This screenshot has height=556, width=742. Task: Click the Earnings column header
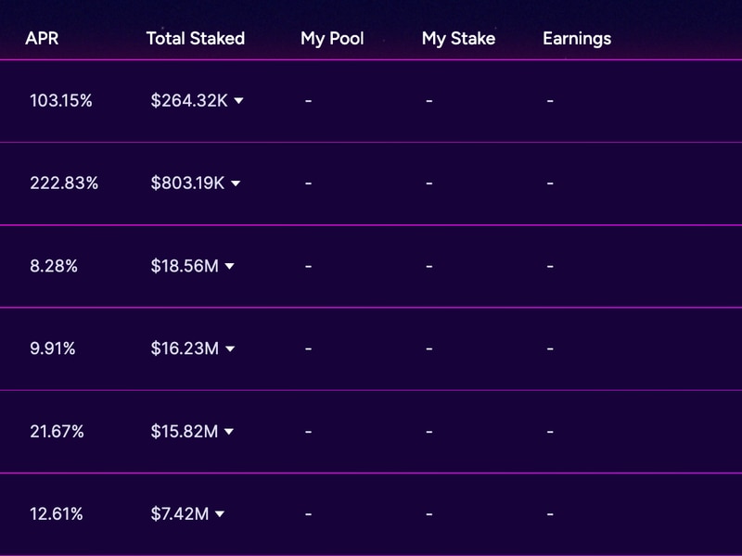577,39
